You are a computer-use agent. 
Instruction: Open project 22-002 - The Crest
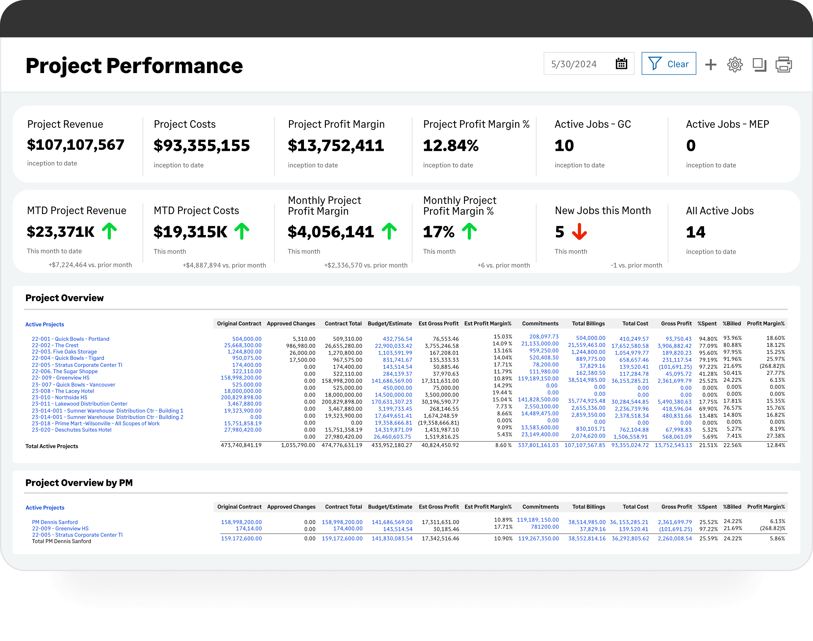(x=55, y=345)
